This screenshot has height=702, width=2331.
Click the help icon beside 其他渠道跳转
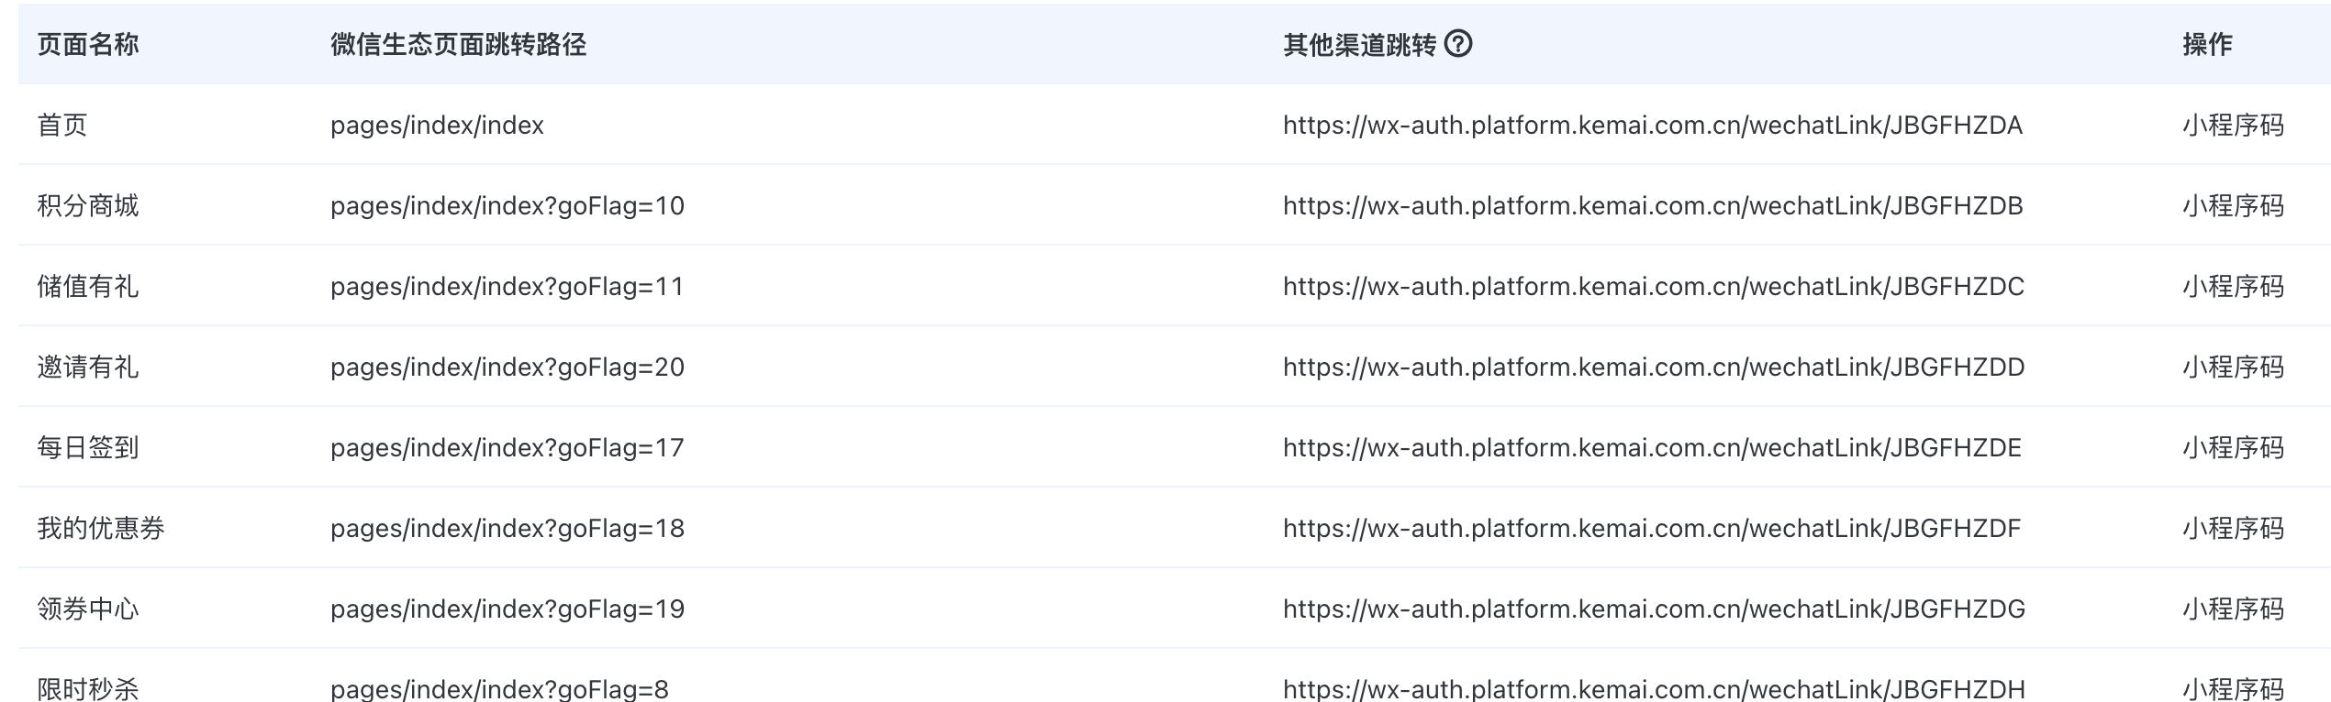pos(1457,44)
